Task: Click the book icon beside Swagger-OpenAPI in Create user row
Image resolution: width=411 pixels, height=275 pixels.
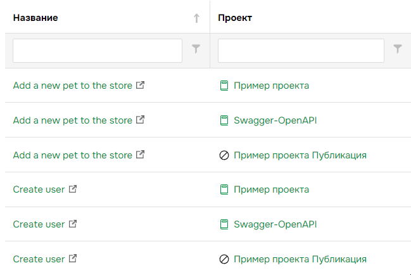Action: point(223,224)
